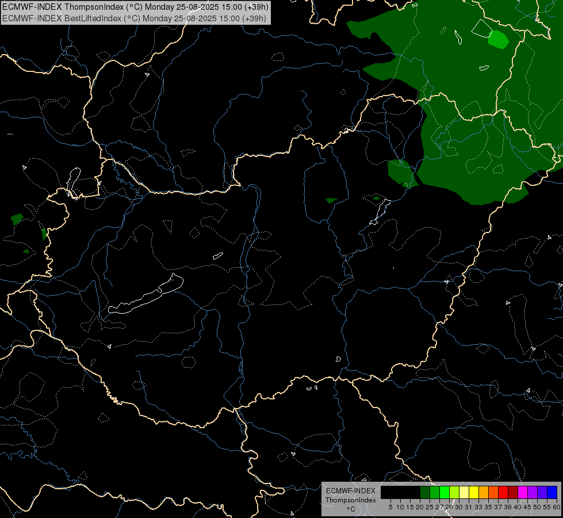Click the legend tick value '15'
Image resolution: width=563 pixels, height=518 pixels.
[410, 507]
